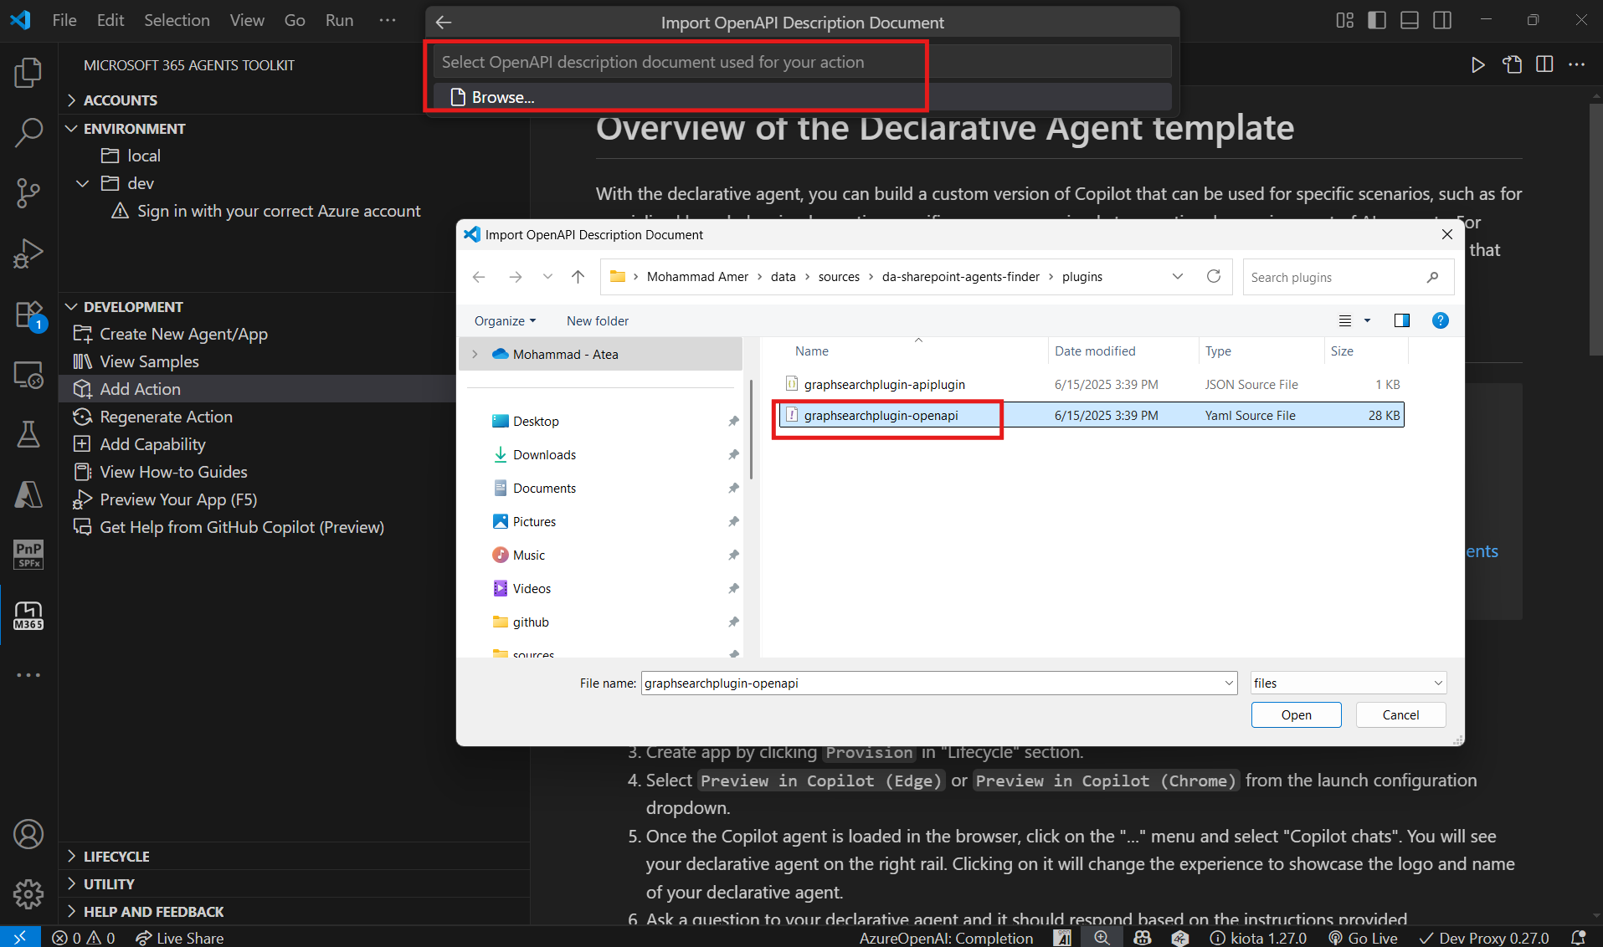Open Microsoft 365 Agents Toolkit view
1603x947 pixels.
pos(28,615)
